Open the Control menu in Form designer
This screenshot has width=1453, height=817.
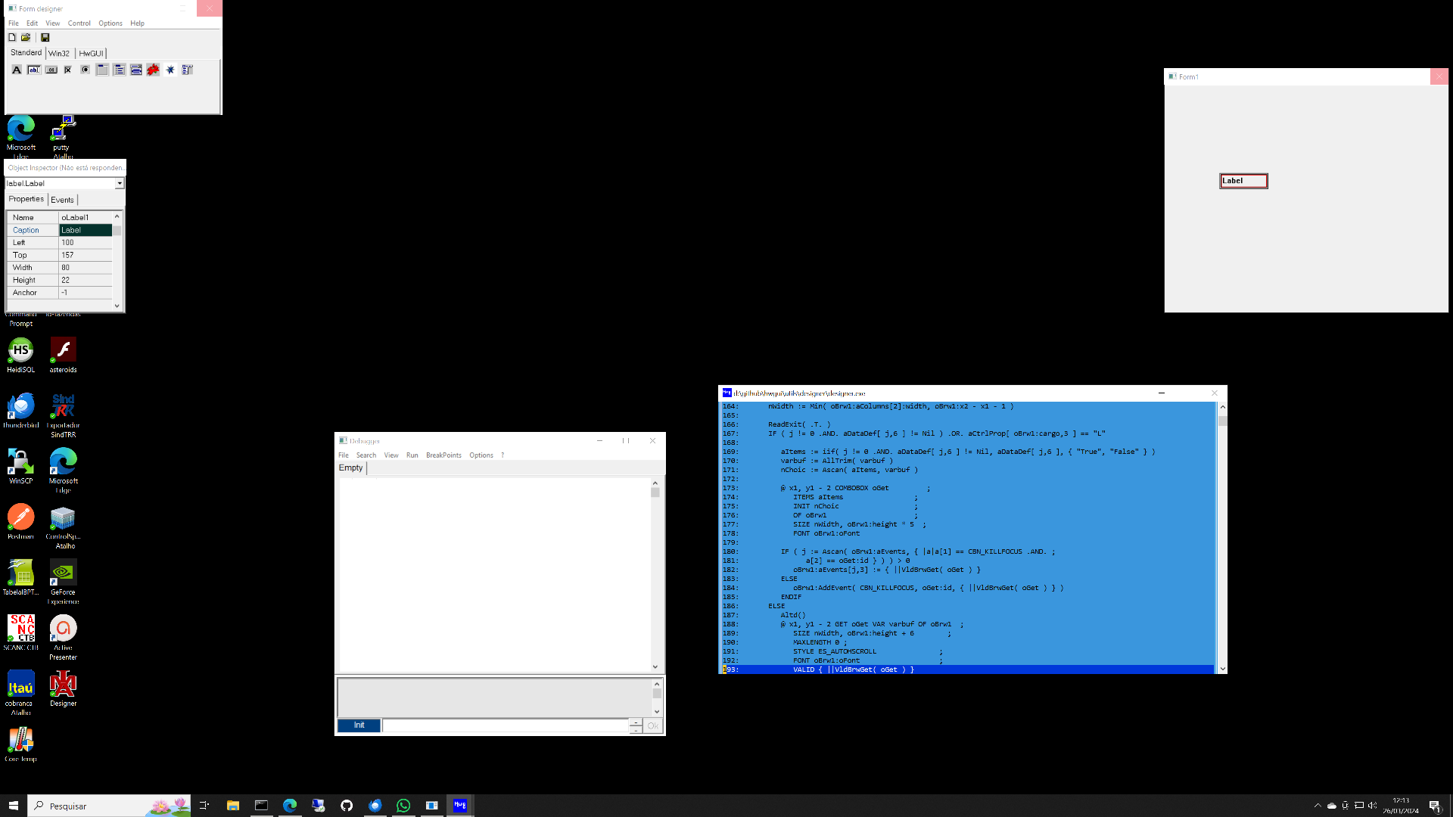tap(79, 23)
